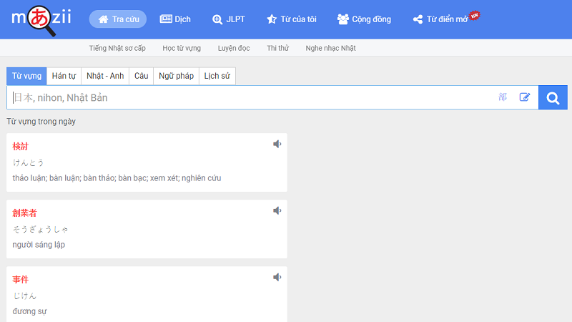Open the Cộng đồng community page
The height and width of the screenshot is (322, 572).
pos(364,19)
